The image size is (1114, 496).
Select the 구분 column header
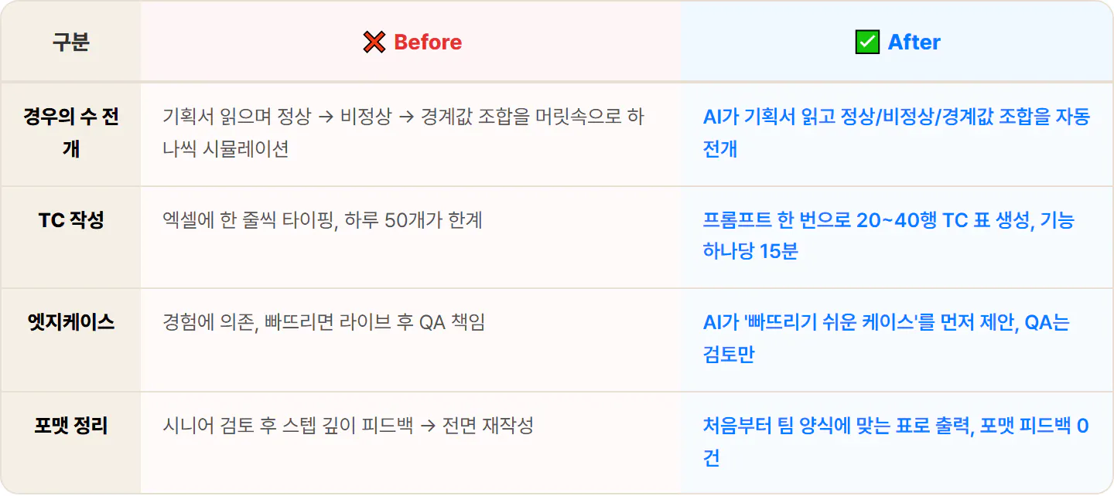pos(70,42)
